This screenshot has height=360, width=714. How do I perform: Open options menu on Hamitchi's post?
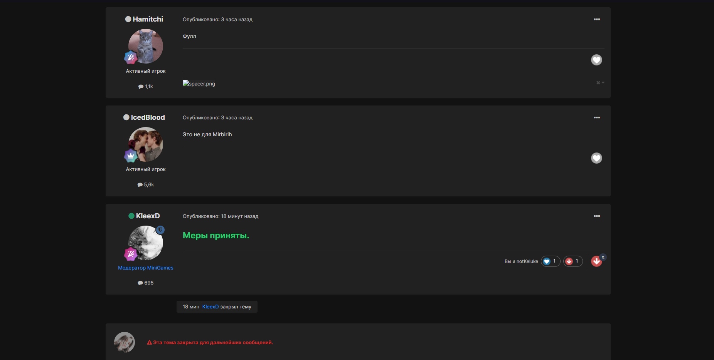[596, 19]
